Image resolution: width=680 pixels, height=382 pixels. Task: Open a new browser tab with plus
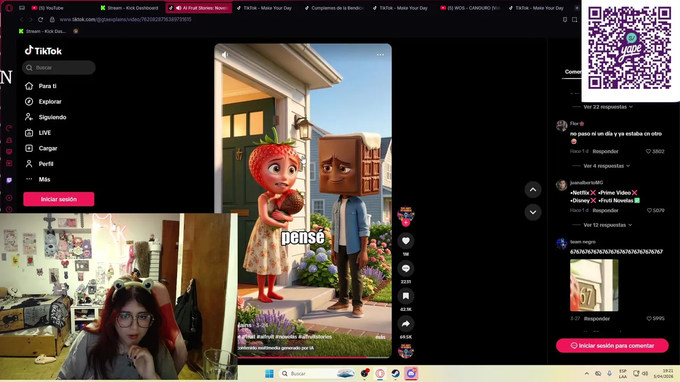(x=576, y=8)
